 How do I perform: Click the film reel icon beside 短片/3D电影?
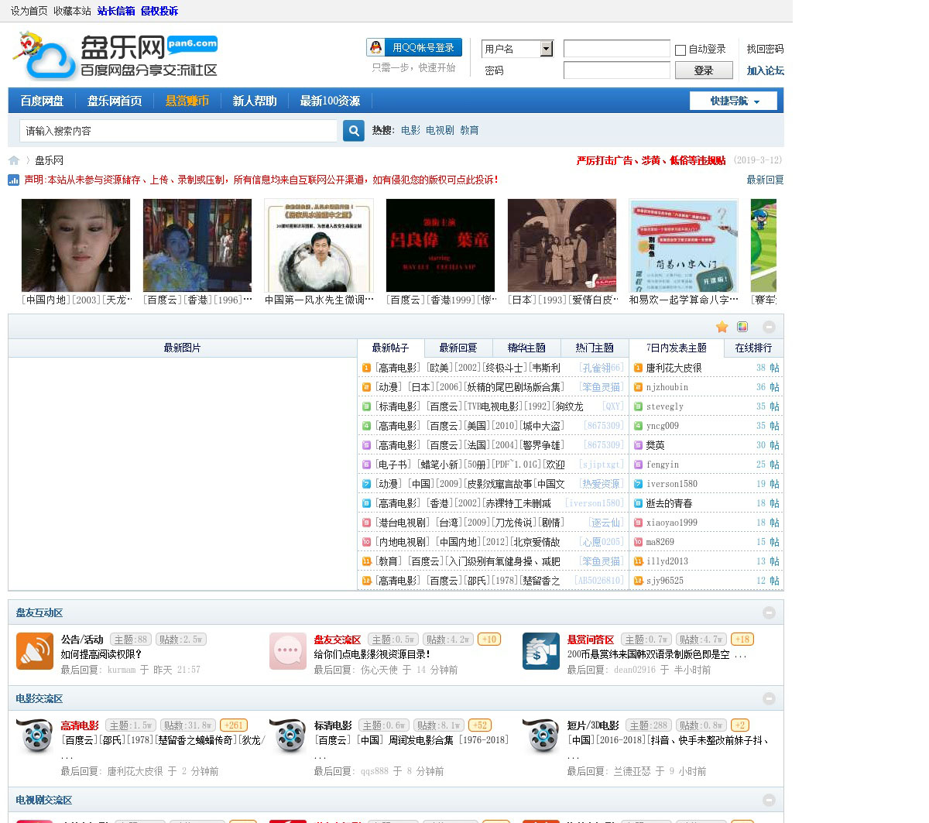point(541,736)
